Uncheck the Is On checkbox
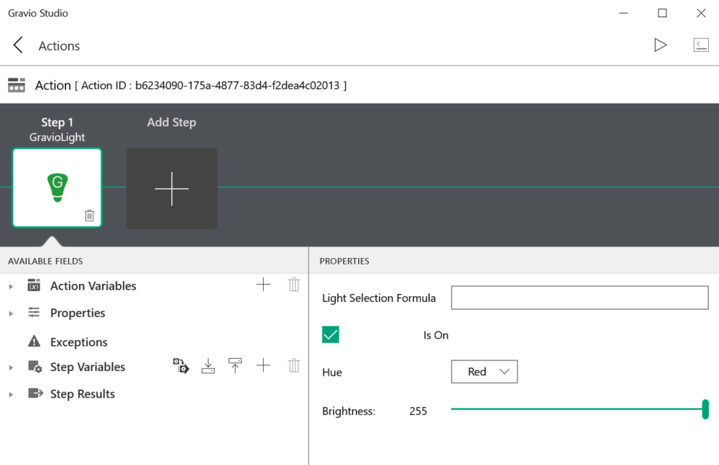This screenshot has height=465, width=719. pyautogui.click(x=331, y=335)
